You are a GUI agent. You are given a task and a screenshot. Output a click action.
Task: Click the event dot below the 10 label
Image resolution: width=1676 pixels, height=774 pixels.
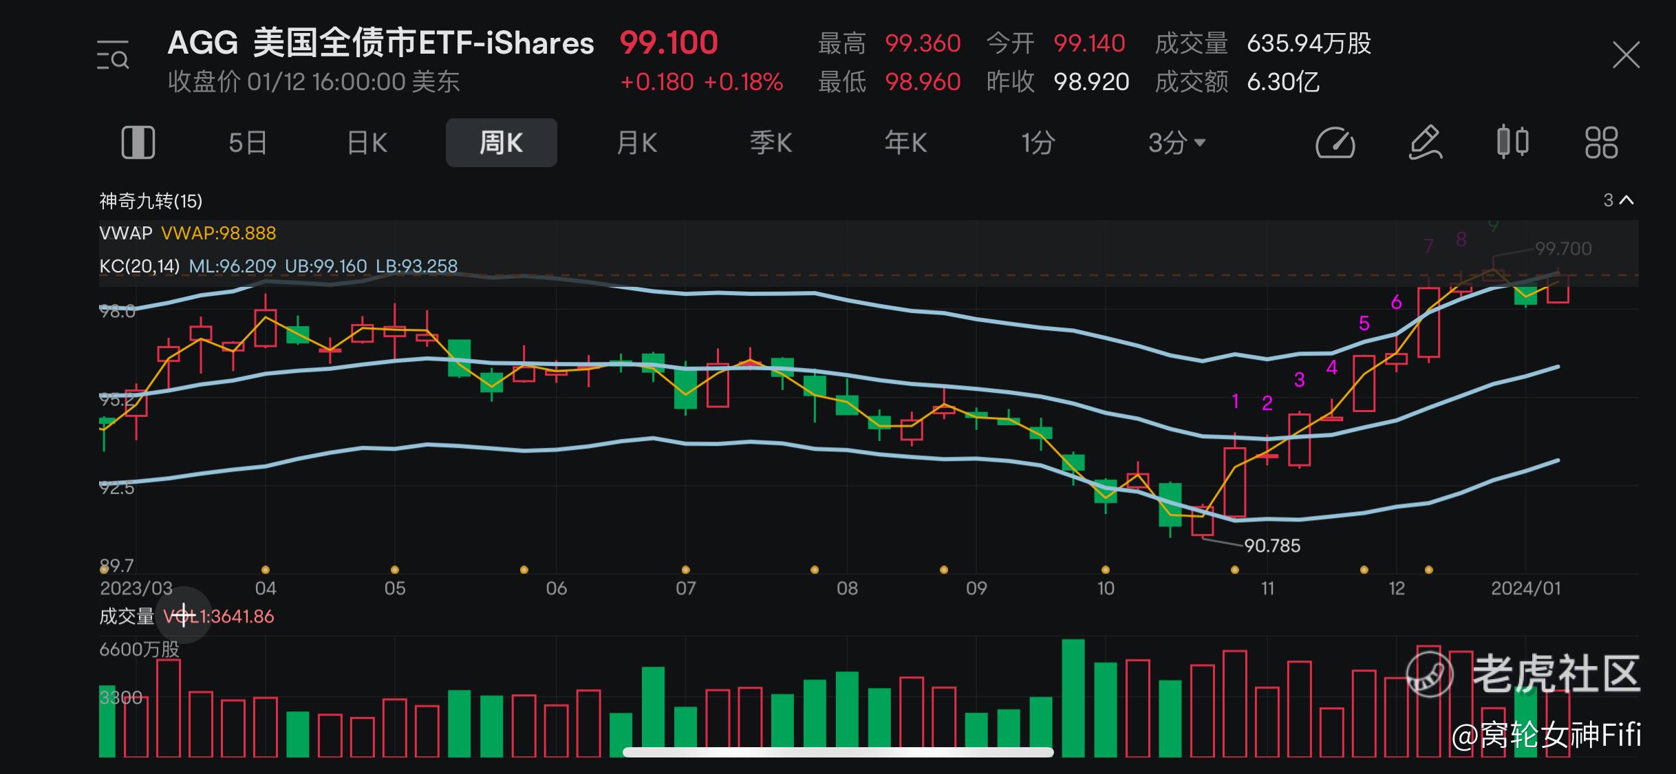(x=1106, y=570)
